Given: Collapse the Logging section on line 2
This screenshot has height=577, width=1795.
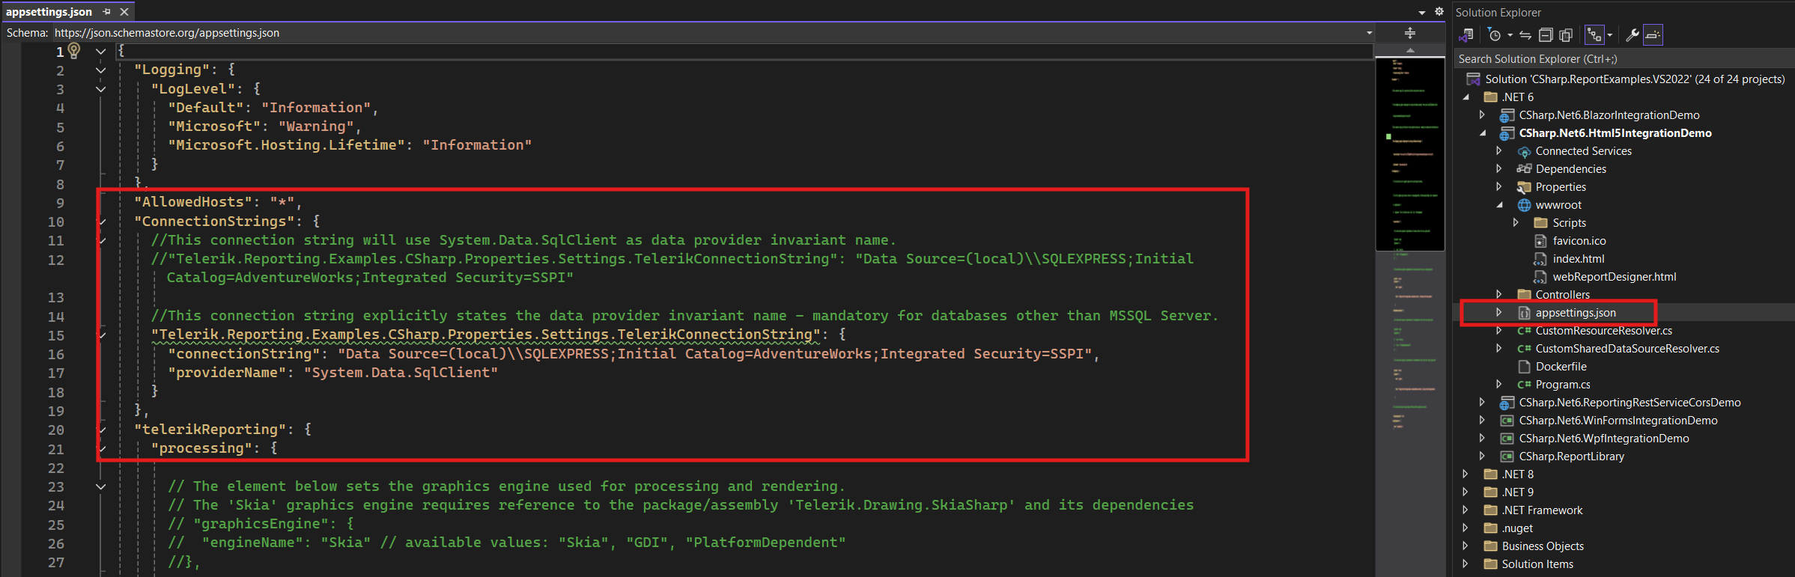Looking at the screenshot, I should [x=100, y=70].
